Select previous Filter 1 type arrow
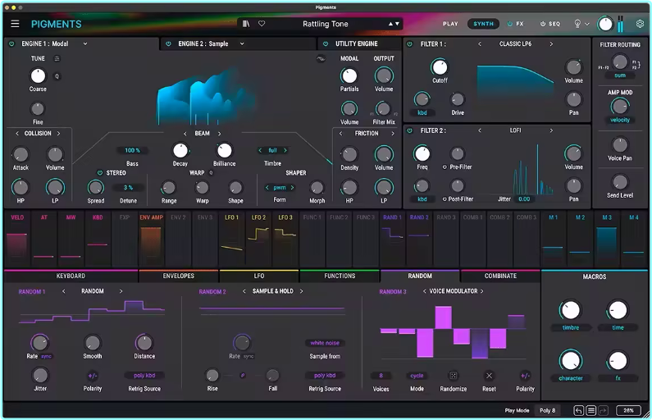 click(480, 43)
